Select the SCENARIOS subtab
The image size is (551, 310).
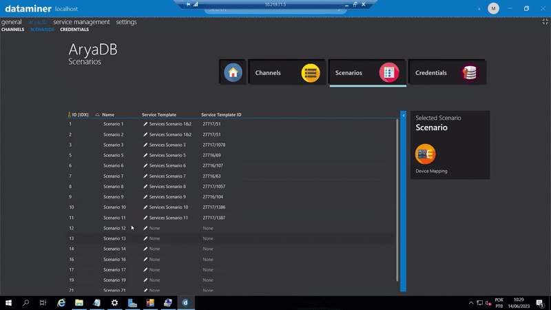42,30
